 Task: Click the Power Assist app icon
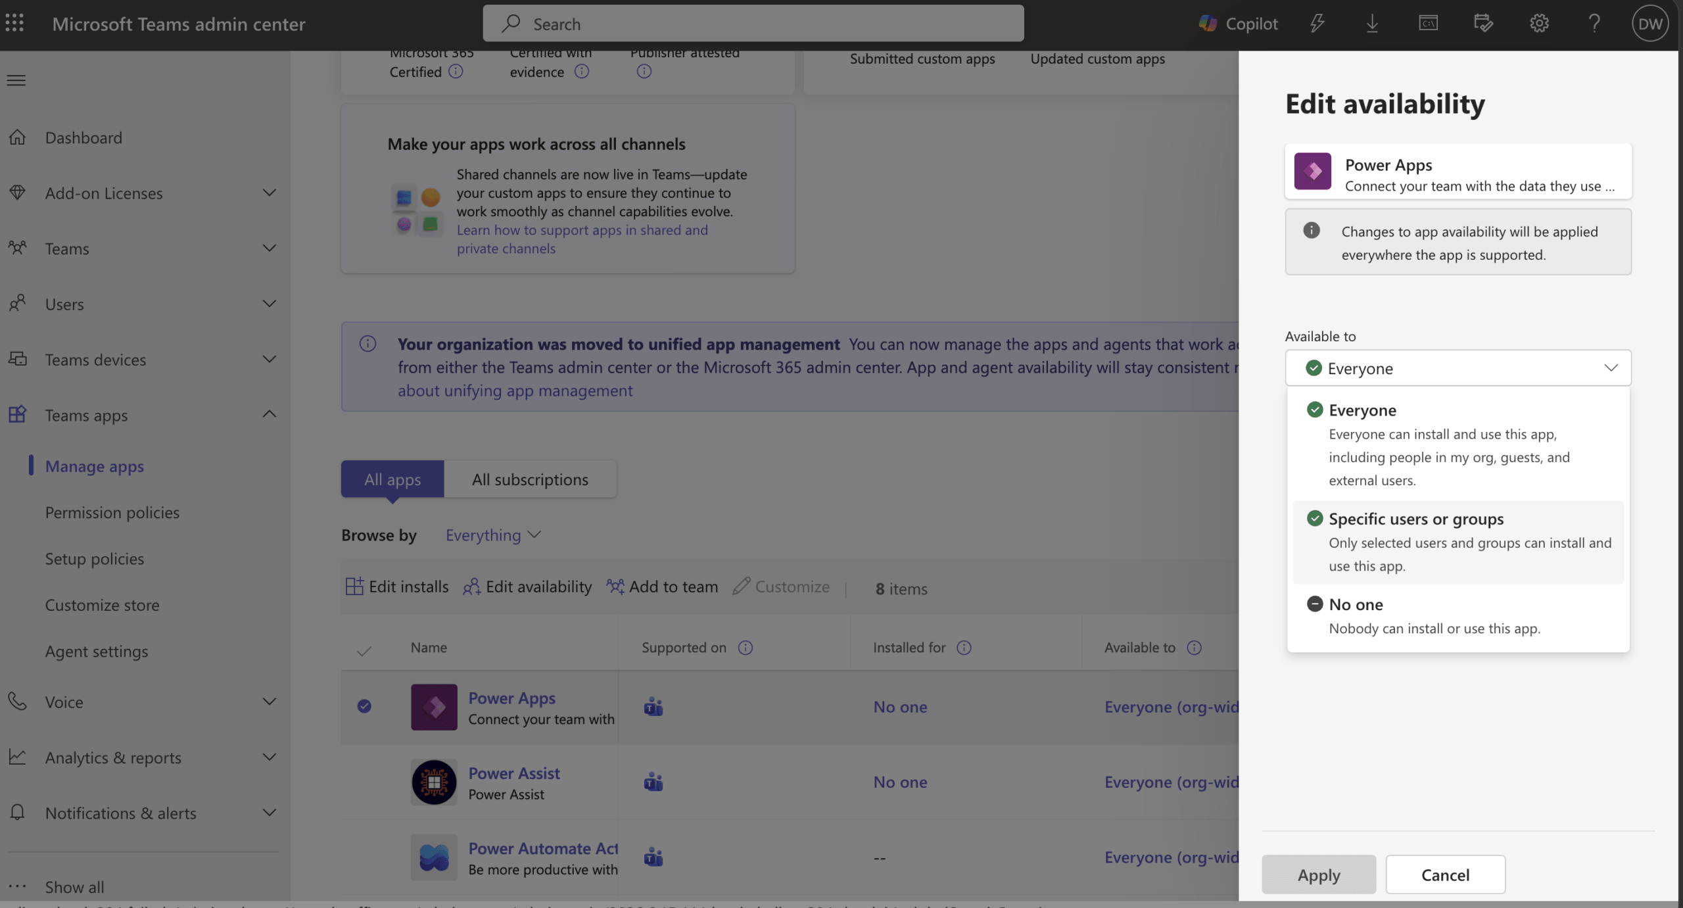434,782
